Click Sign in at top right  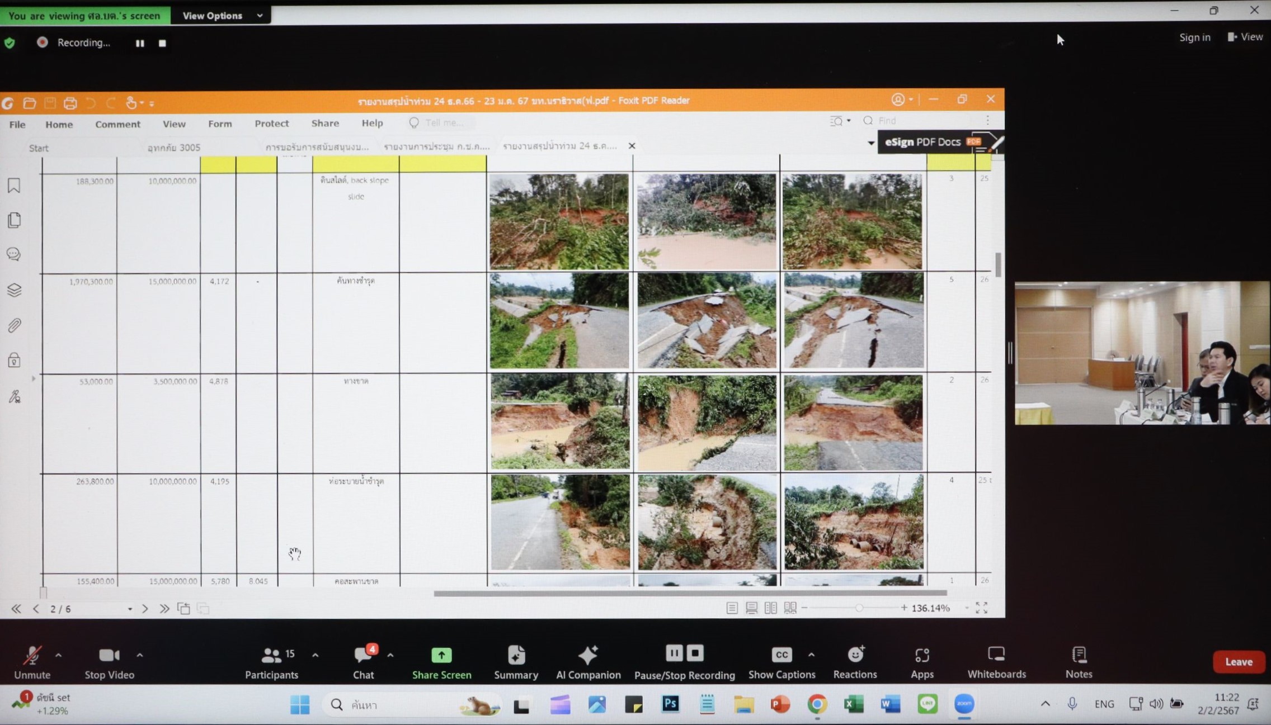(1194, 37)
